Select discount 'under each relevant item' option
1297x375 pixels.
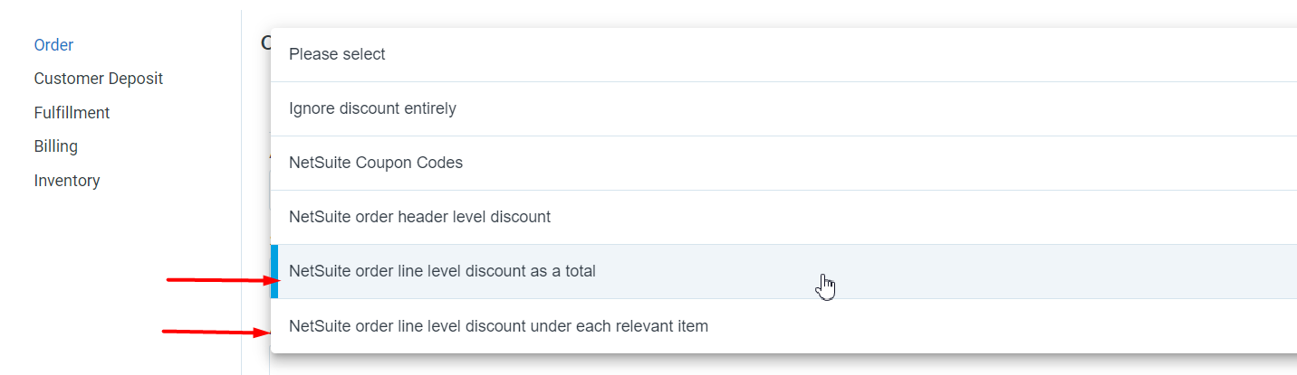[x=783, y=326]
